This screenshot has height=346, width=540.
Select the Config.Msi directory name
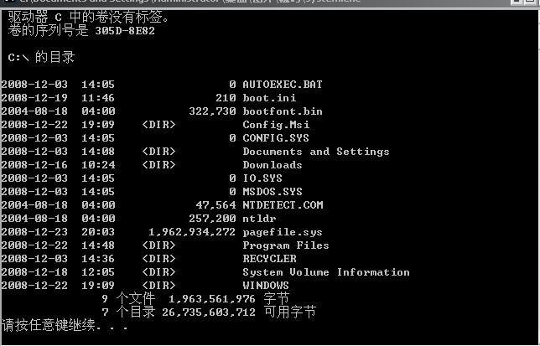tap(276, 125)
